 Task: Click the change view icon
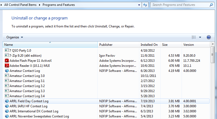pyautogui.click(x=194, y=37)
